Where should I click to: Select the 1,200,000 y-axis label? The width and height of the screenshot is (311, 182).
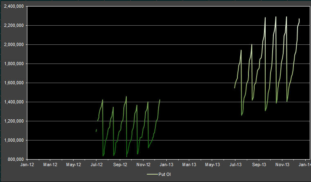coord(13,121)
